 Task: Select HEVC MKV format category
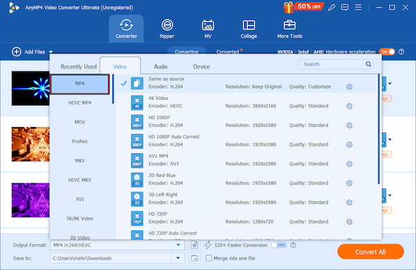80,180
